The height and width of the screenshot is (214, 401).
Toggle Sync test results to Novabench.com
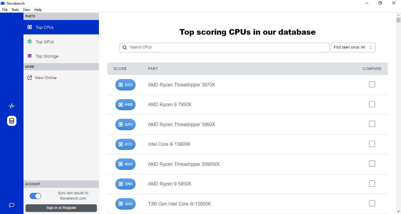coord(35,196)
